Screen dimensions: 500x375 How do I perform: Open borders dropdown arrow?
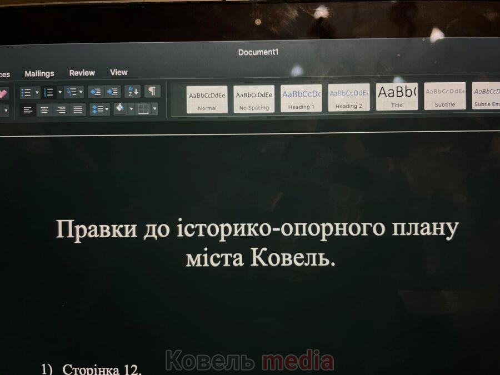click(154, 109)
